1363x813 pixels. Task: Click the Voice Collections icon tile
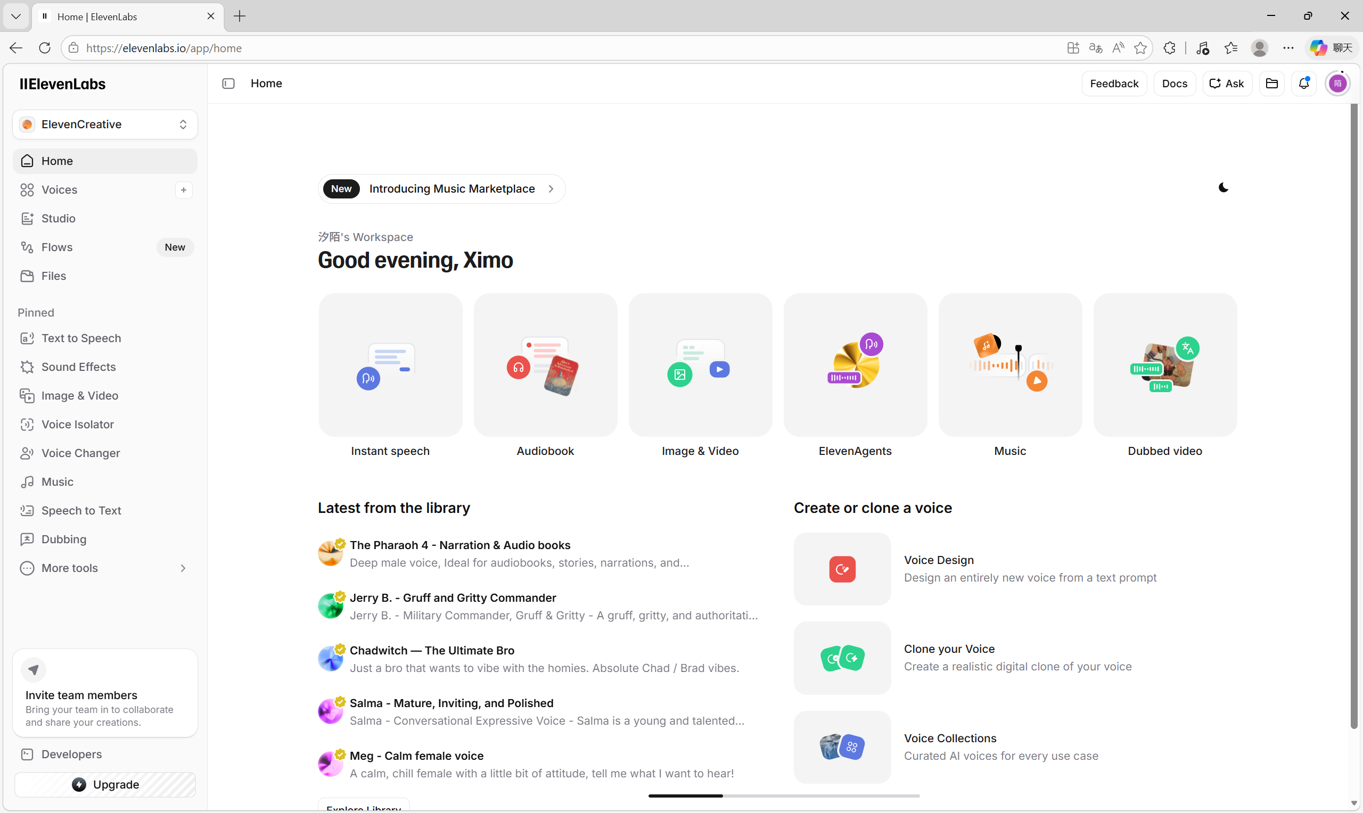click(x=842, y=747)
